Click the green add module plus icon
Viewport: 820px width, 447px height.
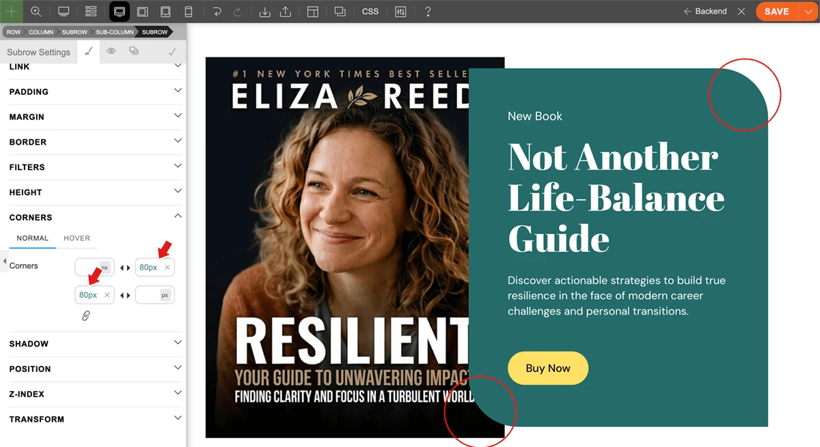(12, 12)
